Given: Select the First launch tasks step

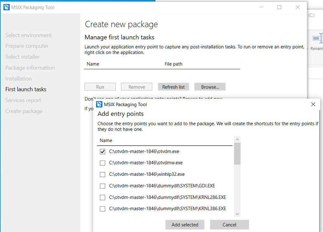Looking at the screenshot, I should [x=26, y=89].
